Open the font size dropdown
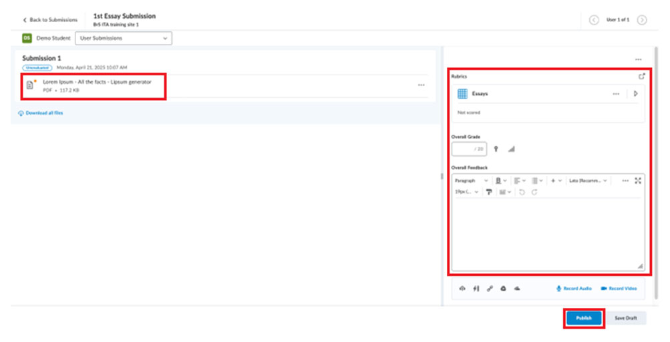This screenshot has height=342, width=670. click(x=467, y=192)
